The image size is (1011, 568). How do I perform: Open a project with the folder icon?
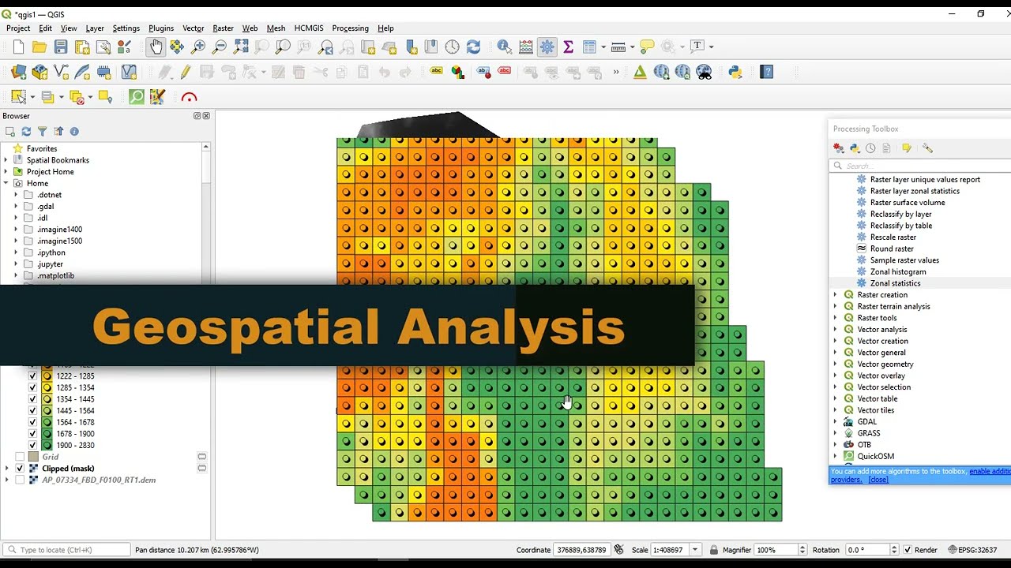tap(39, 47)
